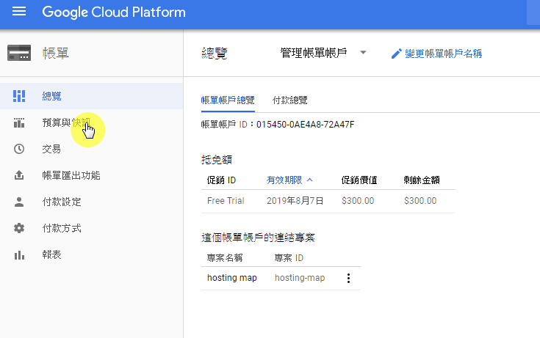Switch to the 付款總覽 tab
Viewport: 540px width, 338px height.
point(289,100)
